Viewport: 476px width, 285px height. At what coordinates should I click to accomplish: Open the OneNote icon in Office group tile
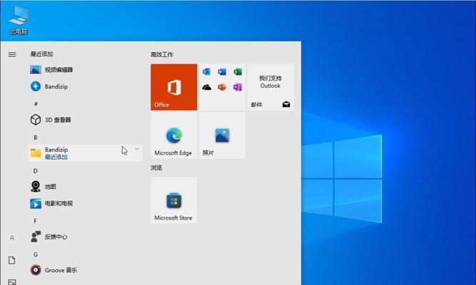point(238,88)
